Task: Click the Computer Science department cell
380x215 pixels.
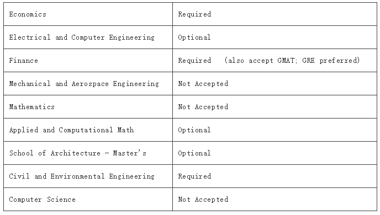Action: (88, 199)
